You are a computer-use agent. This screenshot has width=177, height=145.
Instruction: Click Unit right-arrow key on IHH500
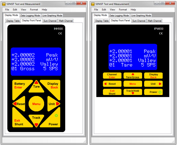54,104
